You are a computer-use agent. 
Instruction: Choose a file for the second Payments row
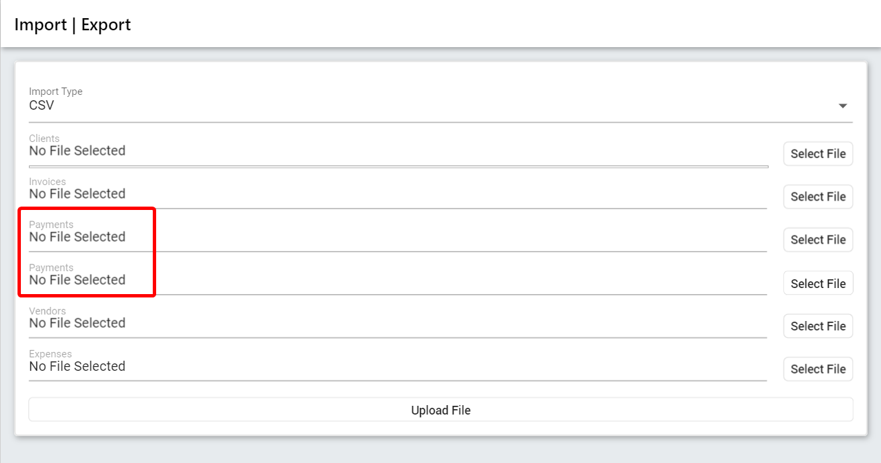(x=818, y=283)
